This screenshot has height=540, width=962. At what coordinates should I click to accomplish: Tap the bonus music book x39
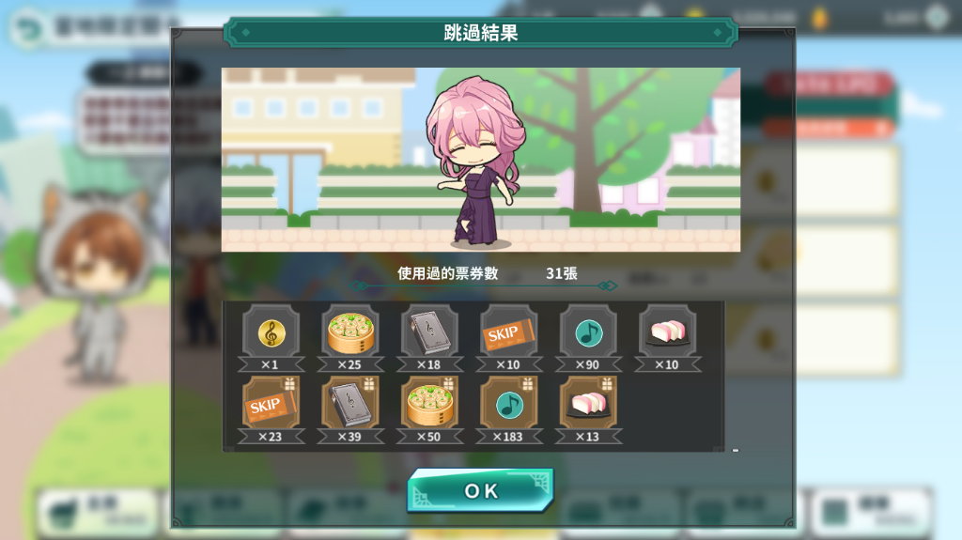click(350, 409)
